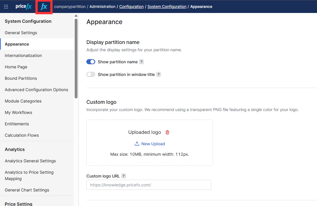Click the Pricefx logo in header
The image size is (317, 206).
(x=24, y=7)
